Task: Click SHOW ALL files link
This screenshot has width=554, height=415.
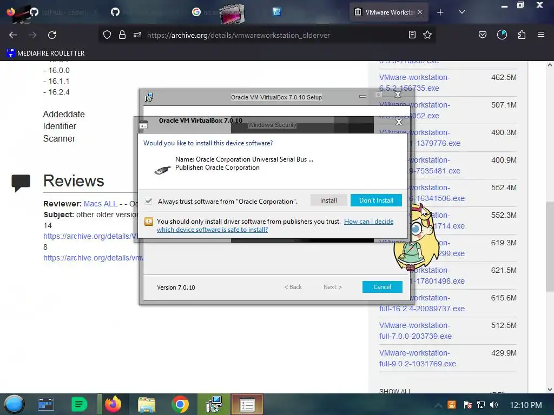Action: pos(394,391)
